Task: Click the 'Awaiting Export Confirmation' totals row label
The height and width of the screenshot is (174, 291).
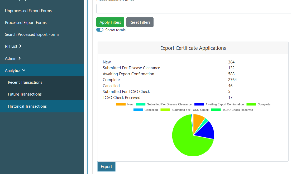Action: 128,74
